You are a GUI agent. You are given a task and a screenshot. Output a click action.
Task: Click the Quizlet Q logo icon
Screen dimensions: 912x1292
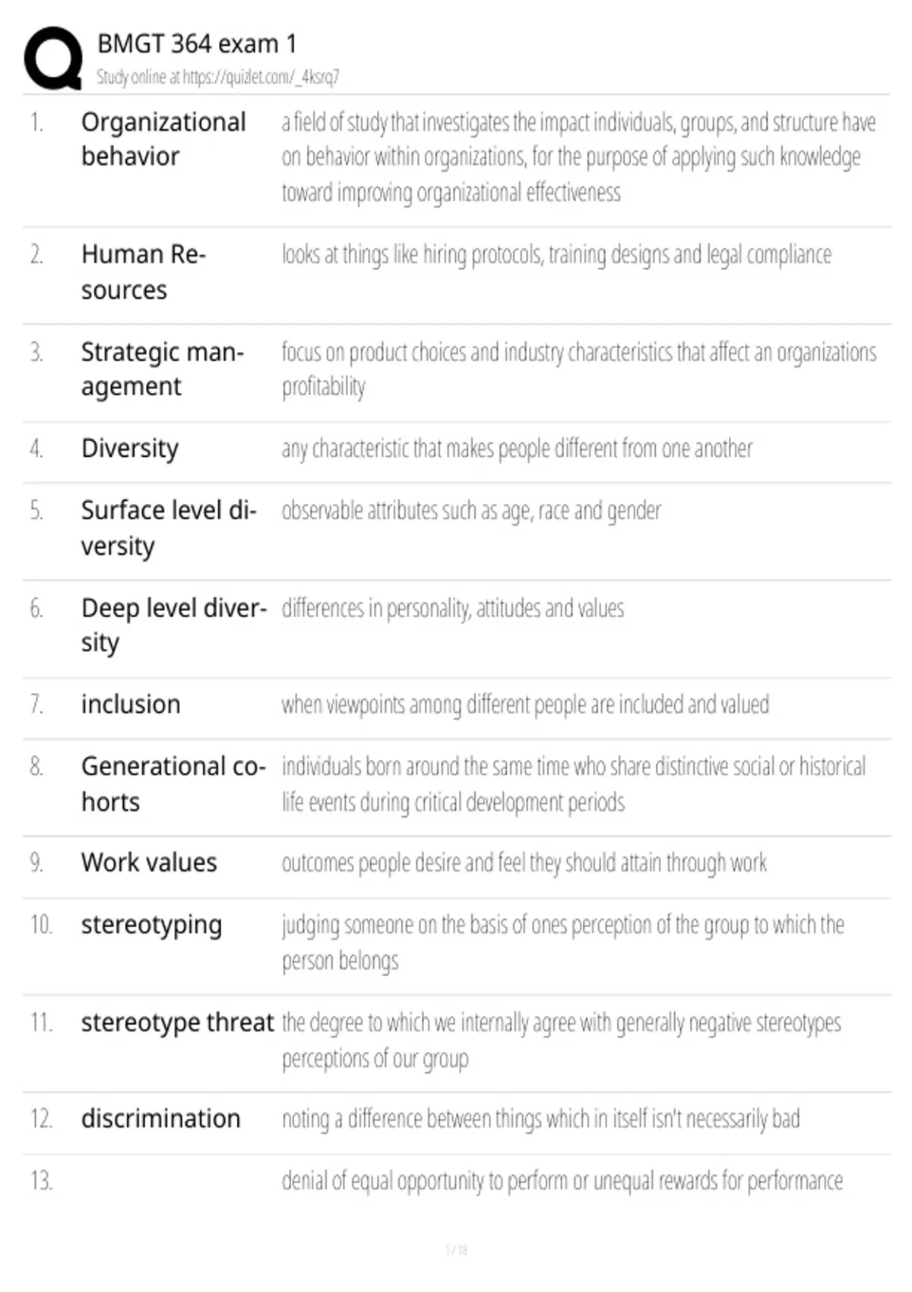tap(53, 59)
